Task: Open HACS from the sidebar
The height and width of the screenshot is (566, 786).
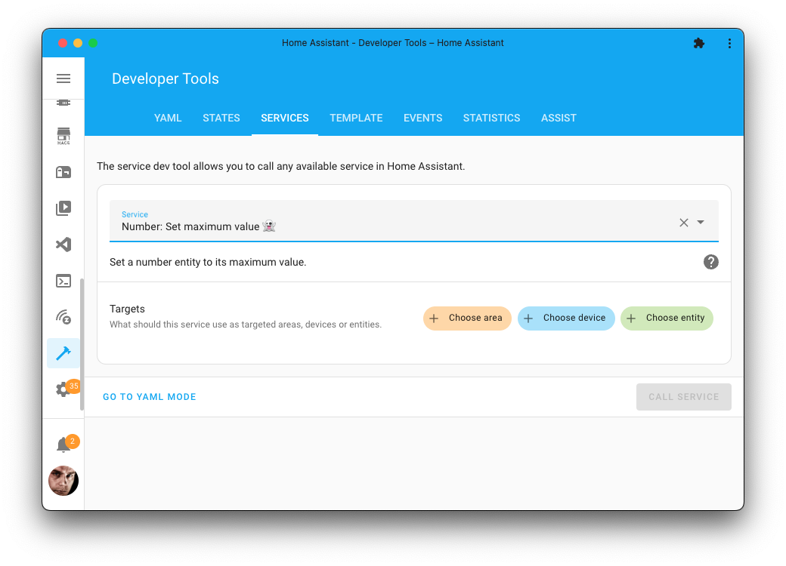Action: (x=63, y=136)
